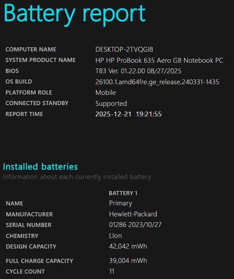Click the OS build 26100.1 value

157,82
